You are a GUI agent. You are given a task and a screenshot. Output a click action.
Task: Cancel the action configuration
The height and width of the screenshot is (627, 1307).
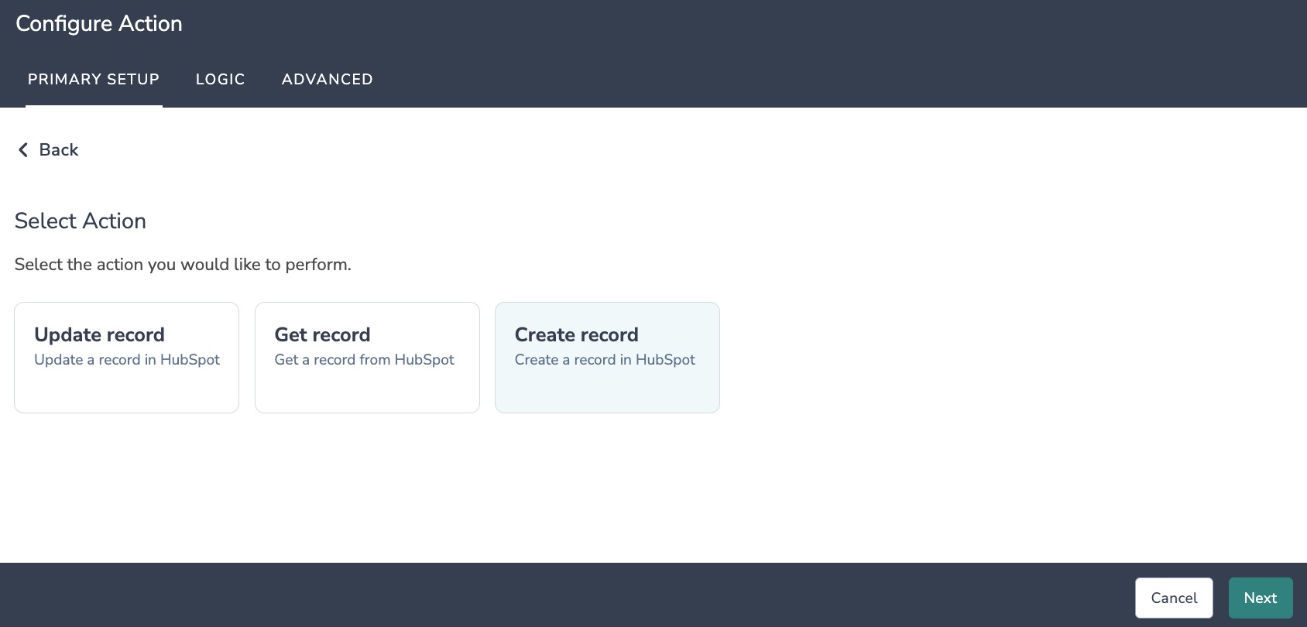(1174, 598)
